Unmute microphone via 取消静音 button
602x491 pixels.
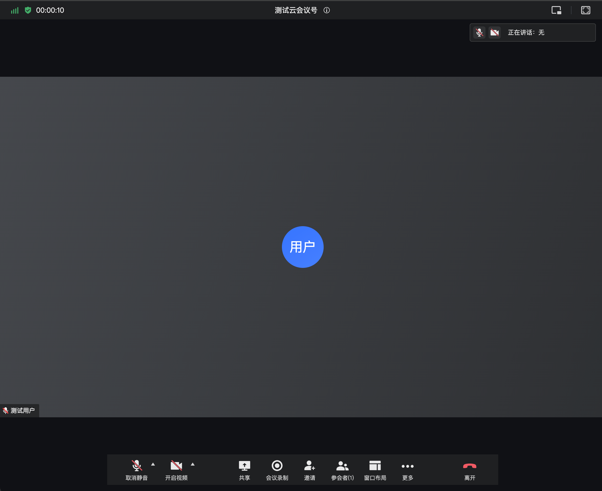(x=136, y=470)
